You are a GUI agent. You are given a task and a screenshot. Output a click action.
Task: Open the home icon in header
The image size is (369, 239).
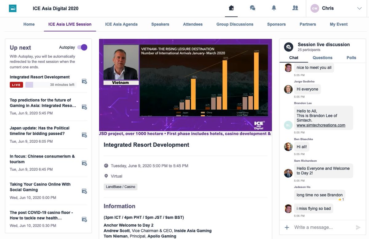coord(231,8)
